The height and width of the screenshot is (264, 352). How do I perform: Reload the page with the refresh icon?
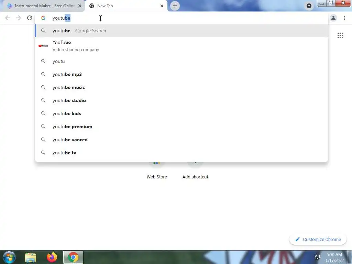tap(30, 18)
